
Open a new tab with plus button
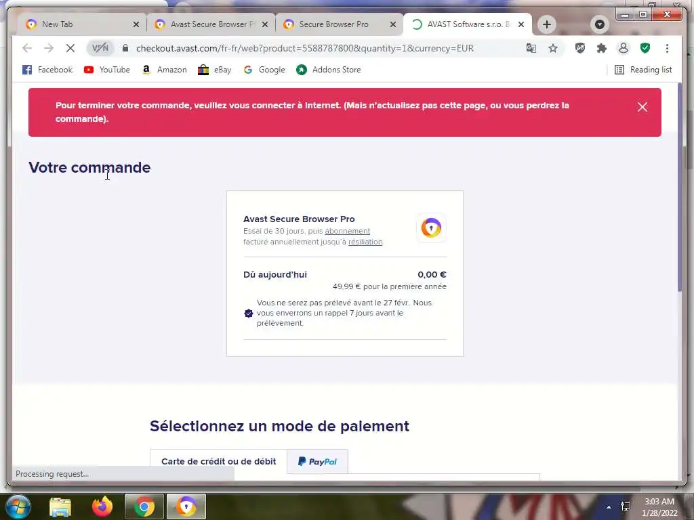(x=547, y=24)
